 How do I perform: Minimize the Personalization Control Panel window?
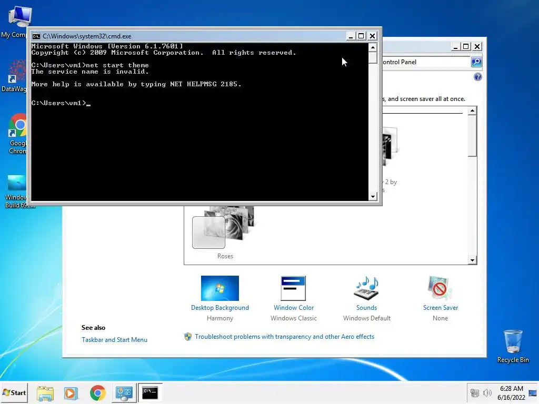pyautogui.click(x=455, y=46)
